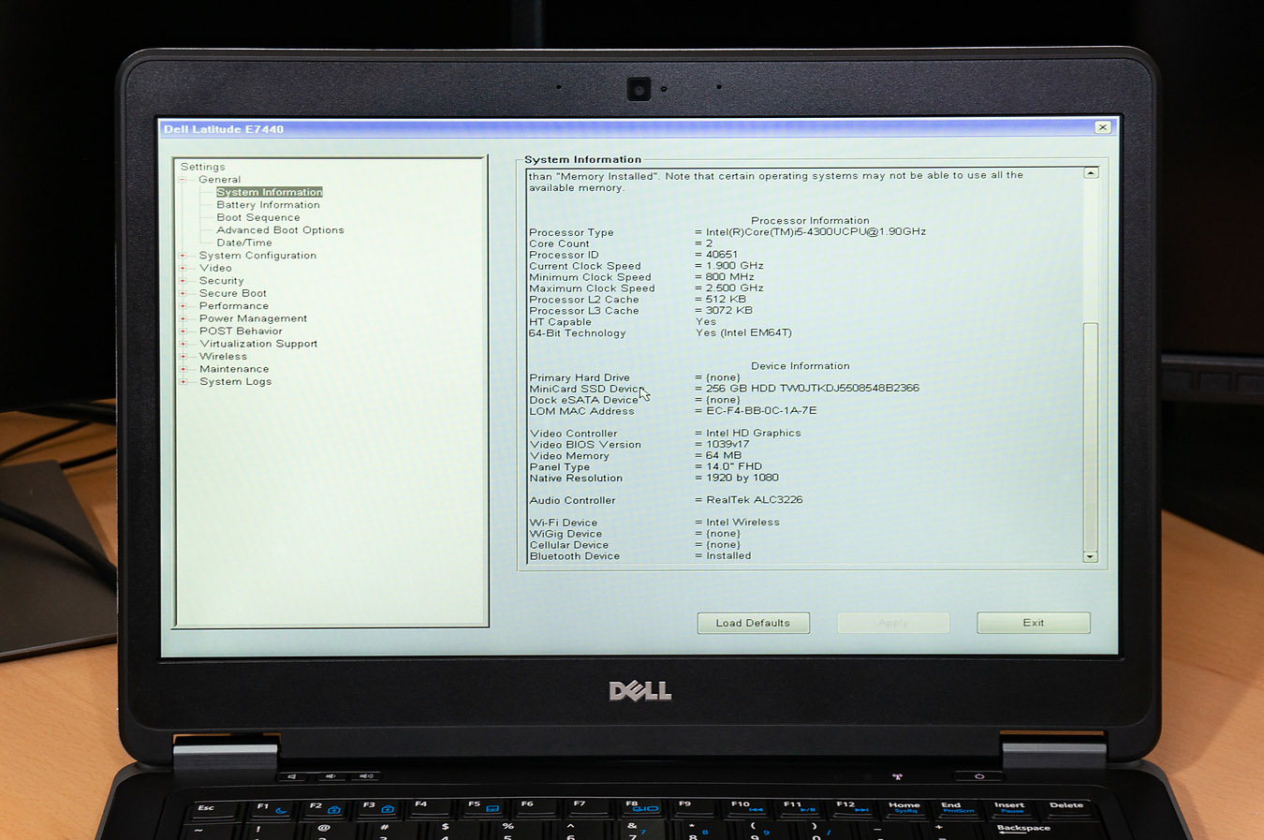Expand System Configuration with its plus icon
Image resolution: width=1264 pixels, height=840 pixels.
coord(183,256)
